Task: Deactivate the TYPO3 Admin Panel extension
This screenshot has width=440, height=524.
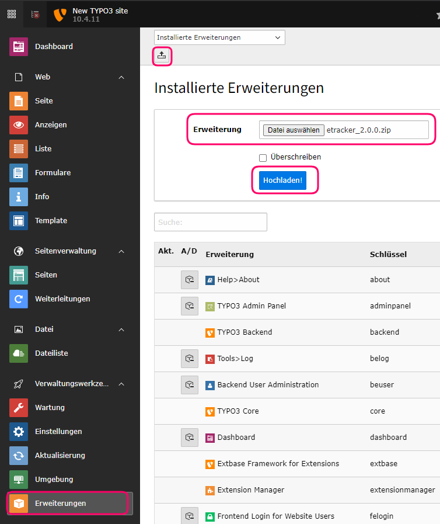Action: (x=190, y=306)
